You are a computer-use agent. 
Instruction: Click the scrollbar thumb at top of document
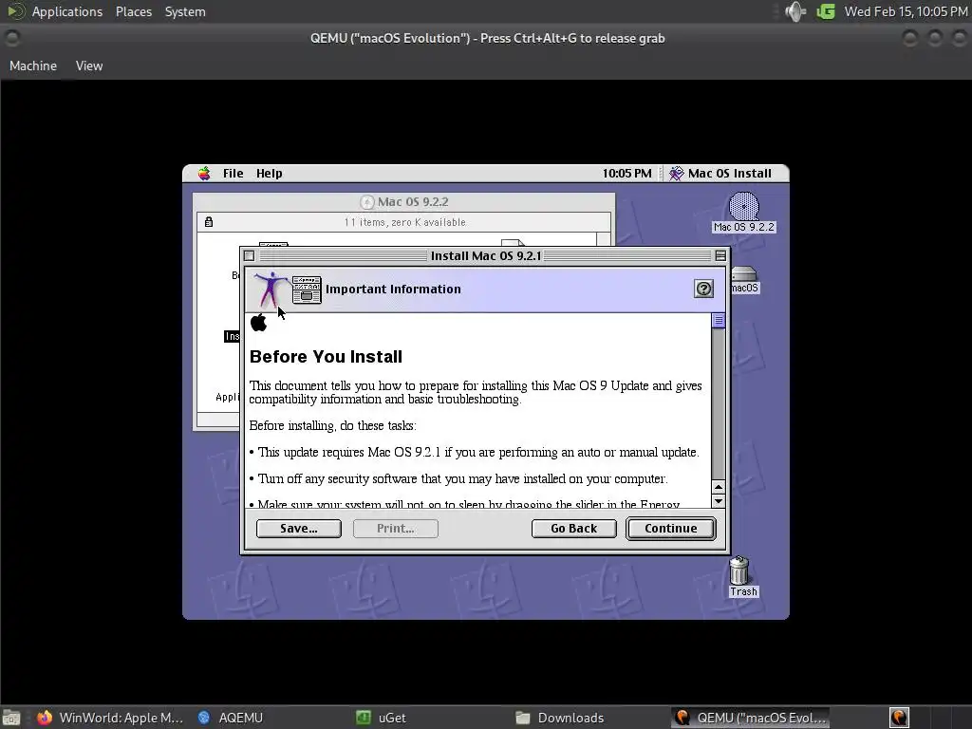(719, 321)
